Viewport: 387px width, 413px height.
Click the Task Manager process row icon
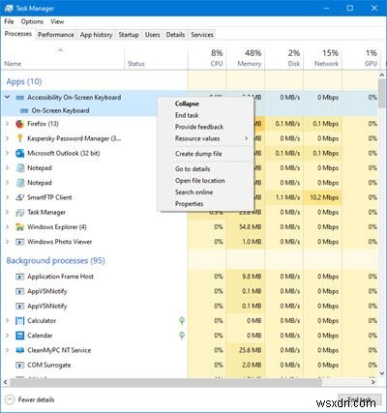coord(20,213)
